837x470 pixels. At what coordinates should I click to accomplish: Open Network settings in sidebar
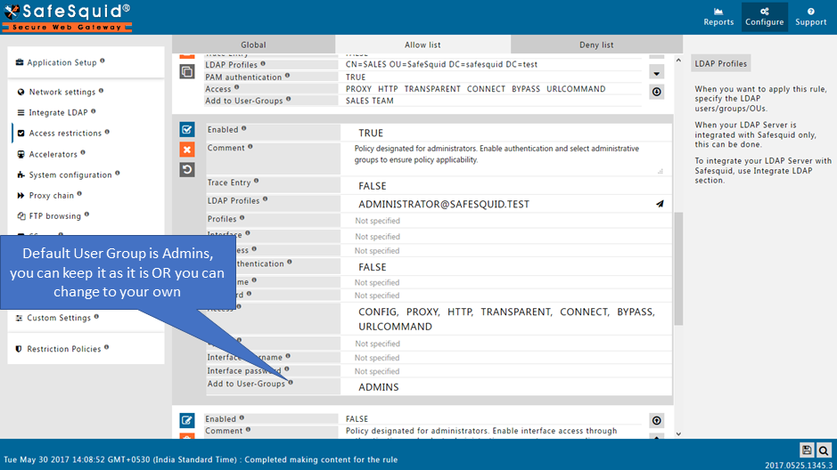click(62, 92)
